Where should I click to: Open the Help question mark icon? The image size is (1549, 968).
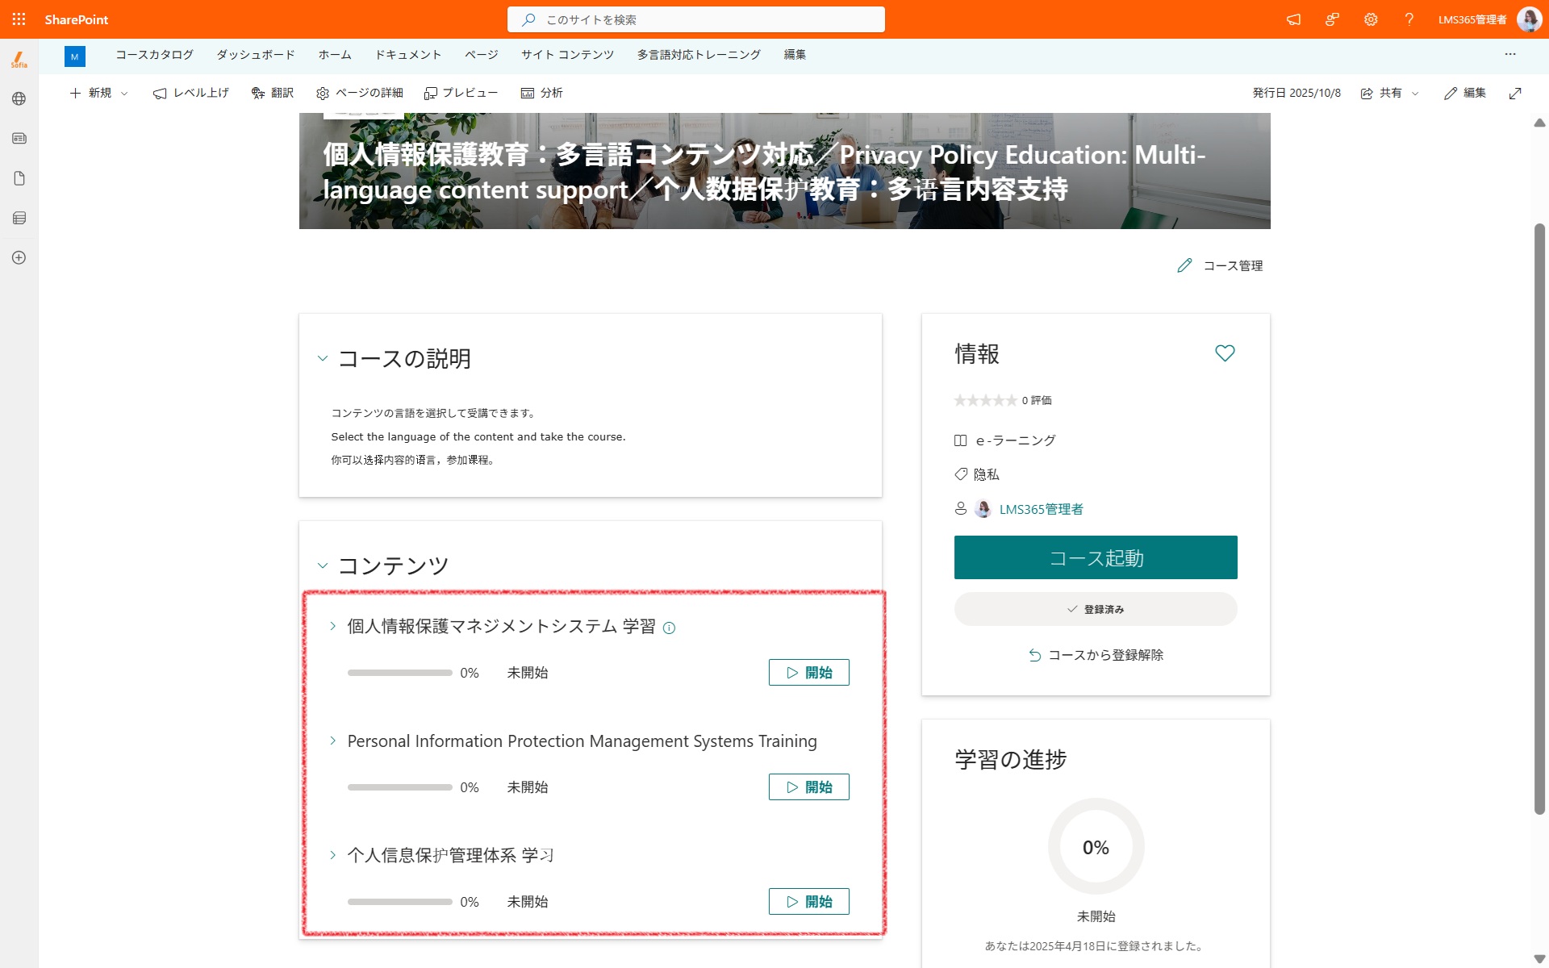[x=1409, y=19]
